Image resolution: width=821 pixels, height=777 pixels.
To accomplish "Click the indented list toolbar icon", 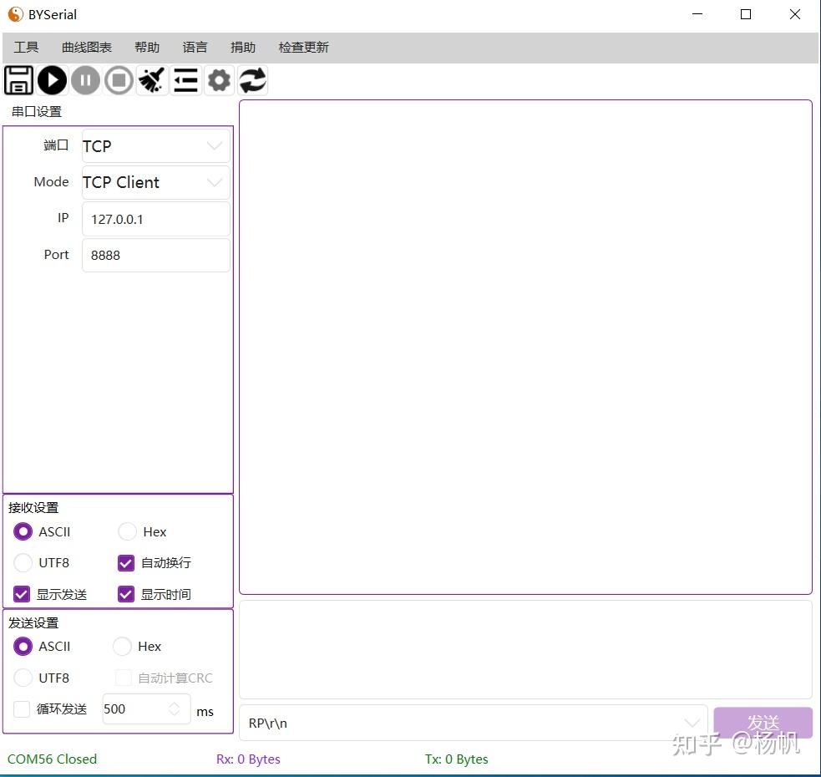I will point(186,80).
